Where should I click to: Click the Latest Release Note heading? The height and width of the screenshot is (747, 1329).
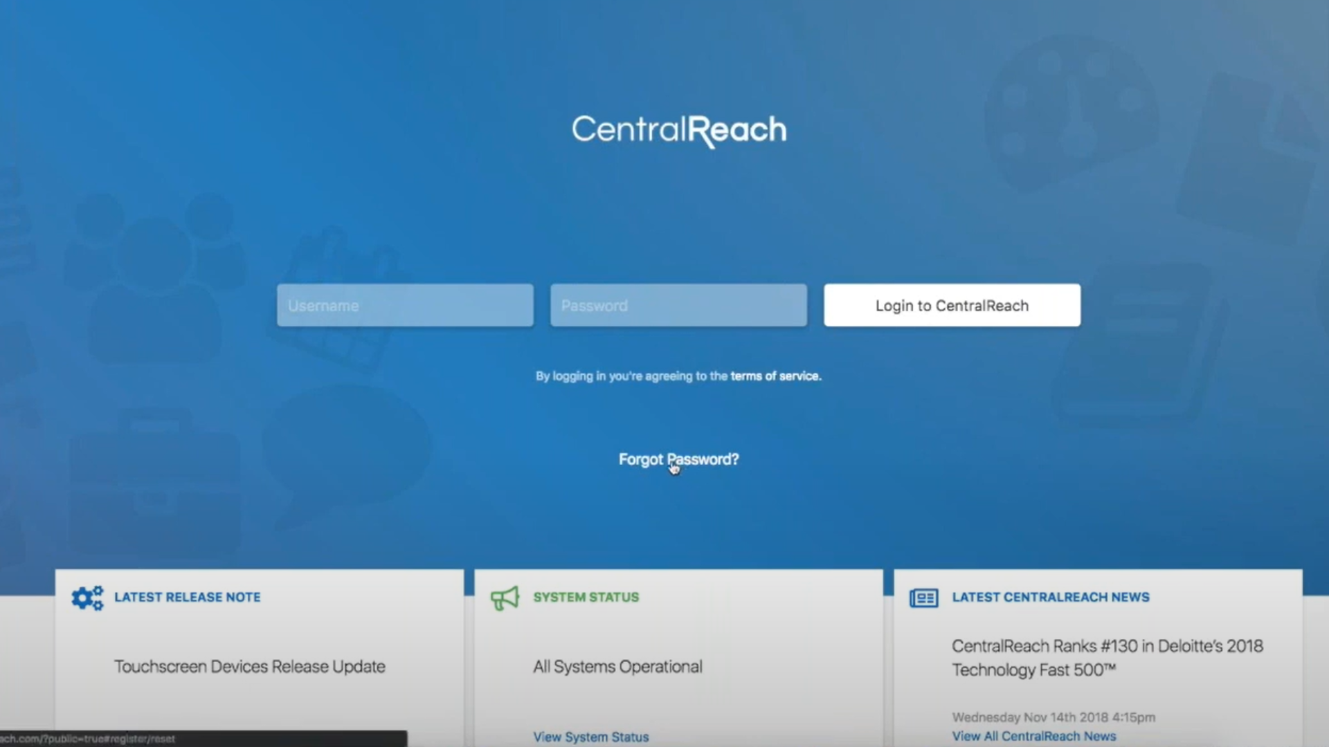188,598
